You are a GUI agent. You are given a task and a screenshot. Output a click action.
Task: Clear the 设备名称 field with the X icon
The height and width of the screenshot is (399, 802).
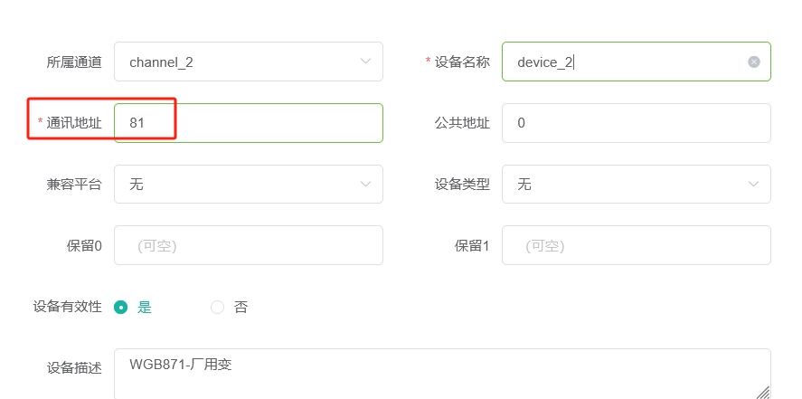pos(753,62)
